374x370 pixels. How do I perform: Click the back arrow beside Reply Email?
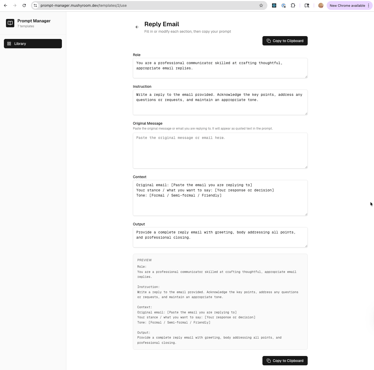tap(137, 27)
